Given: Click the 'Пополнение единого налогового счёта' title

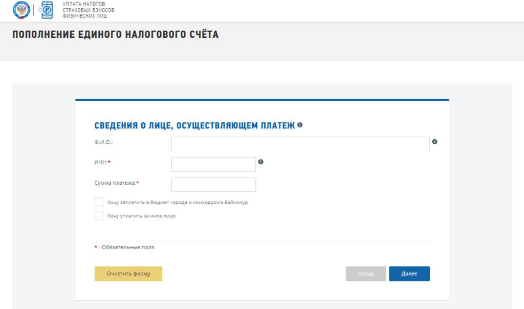Looking at the screenshot, I should (115, 35).
